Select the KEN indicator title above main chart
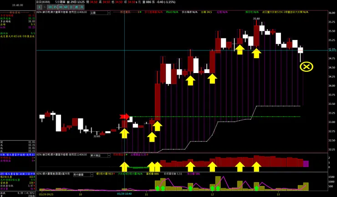The width and height of the screenshot is (337, 197). tap(61, 12)
